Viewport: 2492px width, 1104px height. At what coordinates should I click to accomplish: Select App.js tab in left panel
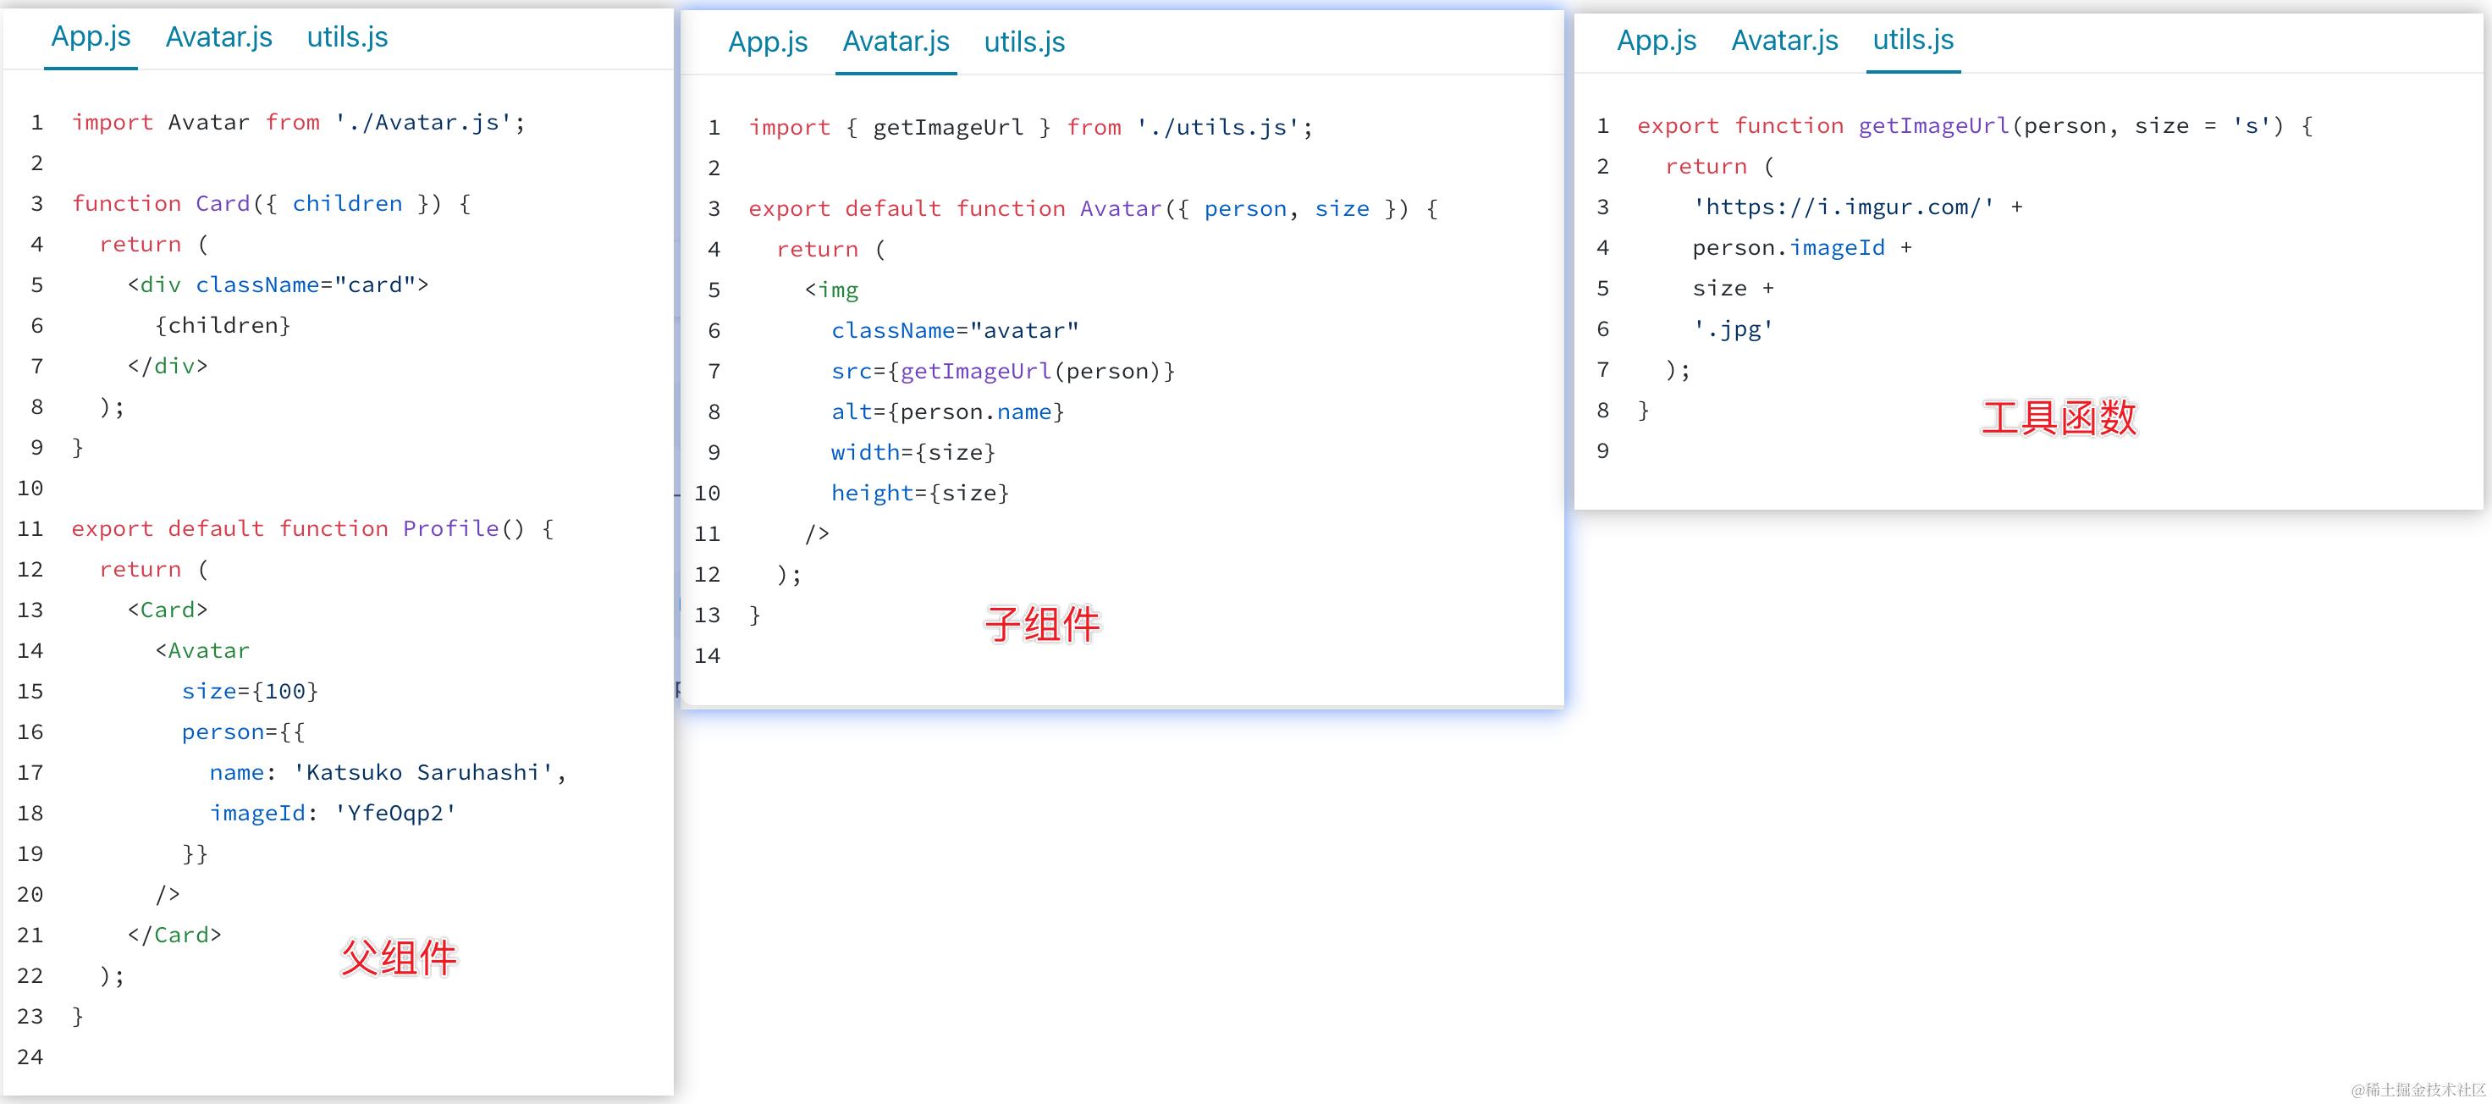tap(91, 36)
